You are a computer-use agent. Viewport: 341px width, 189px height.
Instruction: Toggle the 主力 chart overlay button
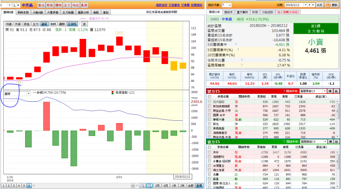point(36,24)
